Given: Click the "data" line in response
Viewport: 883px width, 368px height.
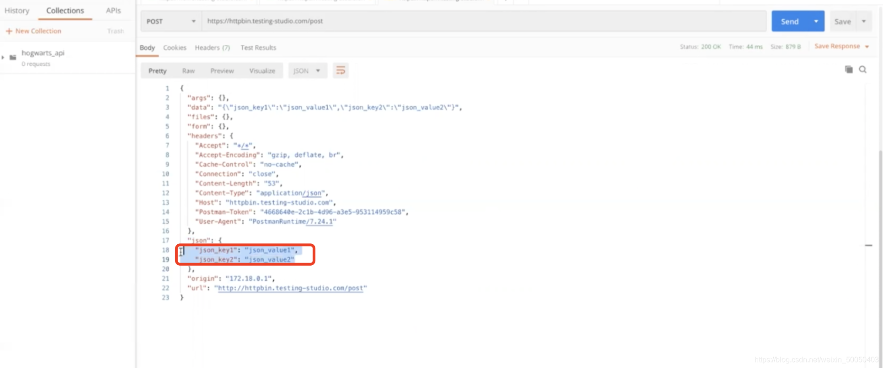Looking at the screenshot, I should 324,107.
